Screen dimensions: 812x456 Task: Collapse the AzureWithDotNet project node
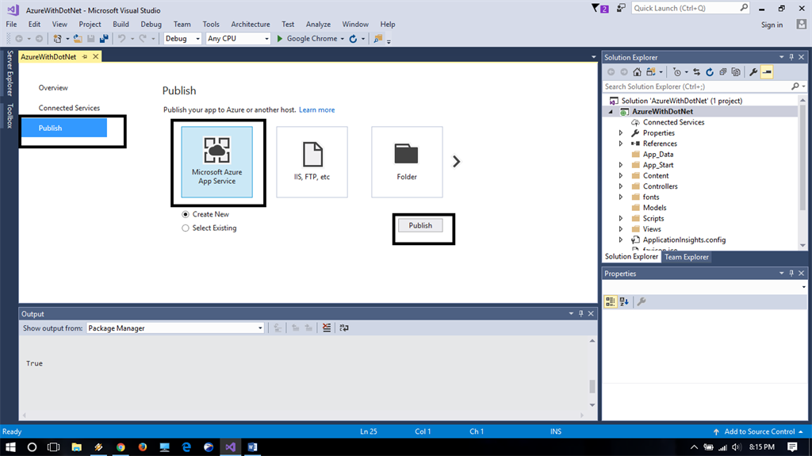(611, 111)
